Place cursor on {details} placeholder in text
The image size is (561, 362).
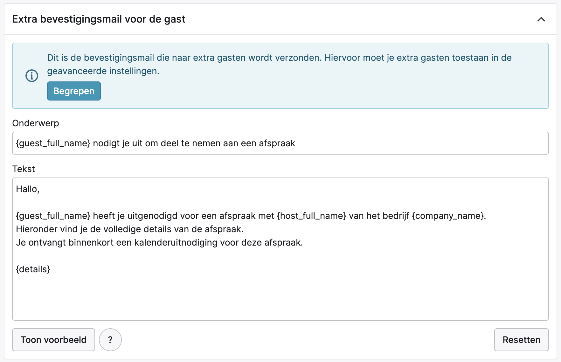(33, 269)
